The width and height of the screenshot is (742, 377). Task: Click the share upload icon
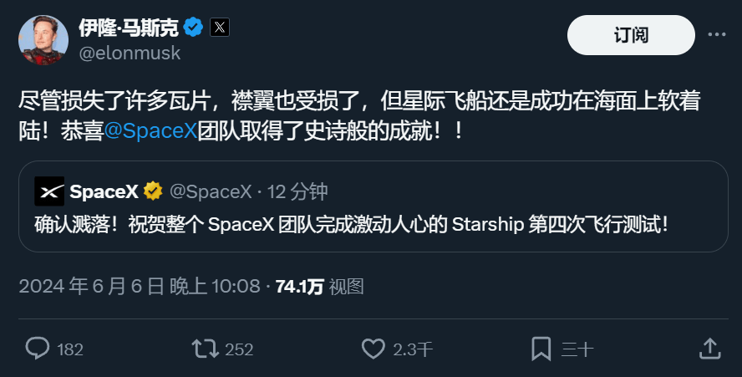tap(709, 348)
